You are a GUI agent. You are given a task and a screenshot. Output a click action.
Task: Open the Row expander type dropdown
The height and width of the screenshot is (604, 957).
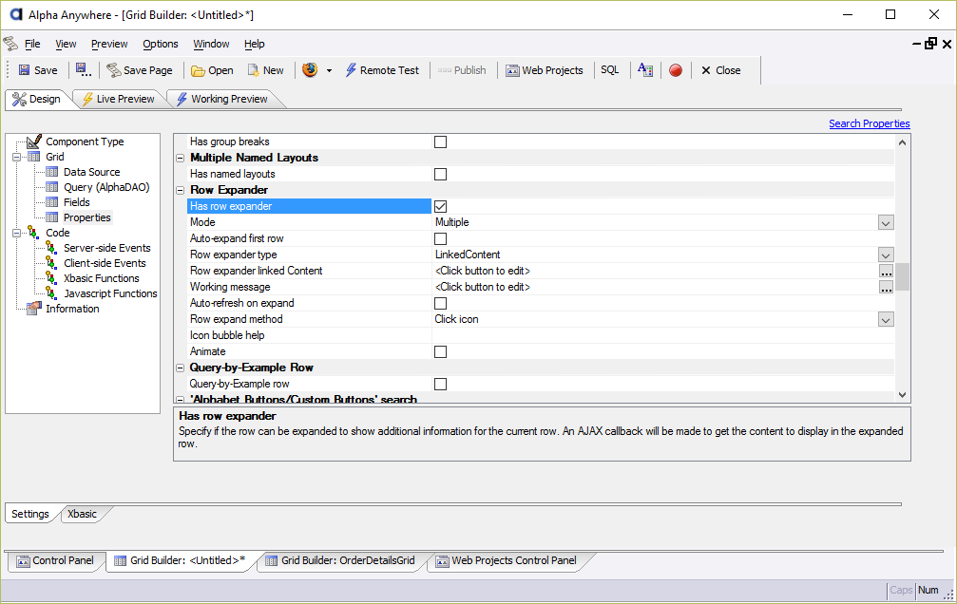point(887,255)
